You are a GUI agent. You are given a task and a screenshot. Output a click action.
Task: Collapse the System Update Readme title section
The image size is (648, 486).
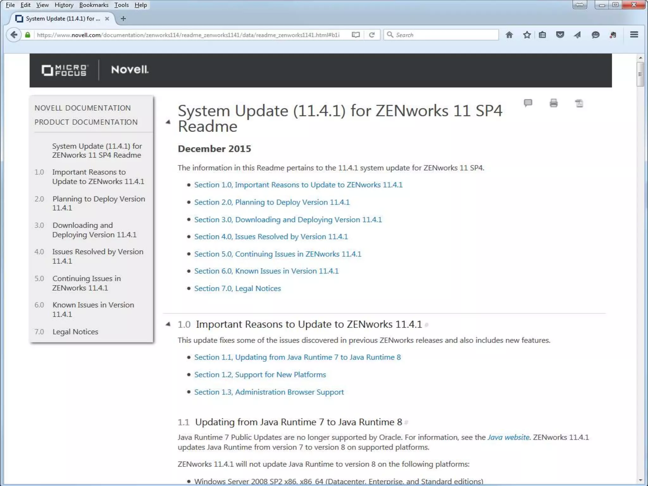[168, 122]
